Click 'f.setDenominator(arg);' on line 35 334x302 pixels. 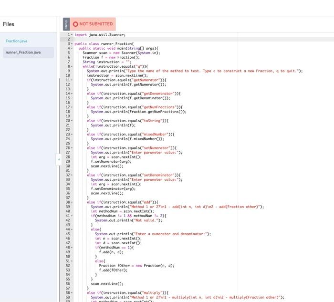(113, 189)
